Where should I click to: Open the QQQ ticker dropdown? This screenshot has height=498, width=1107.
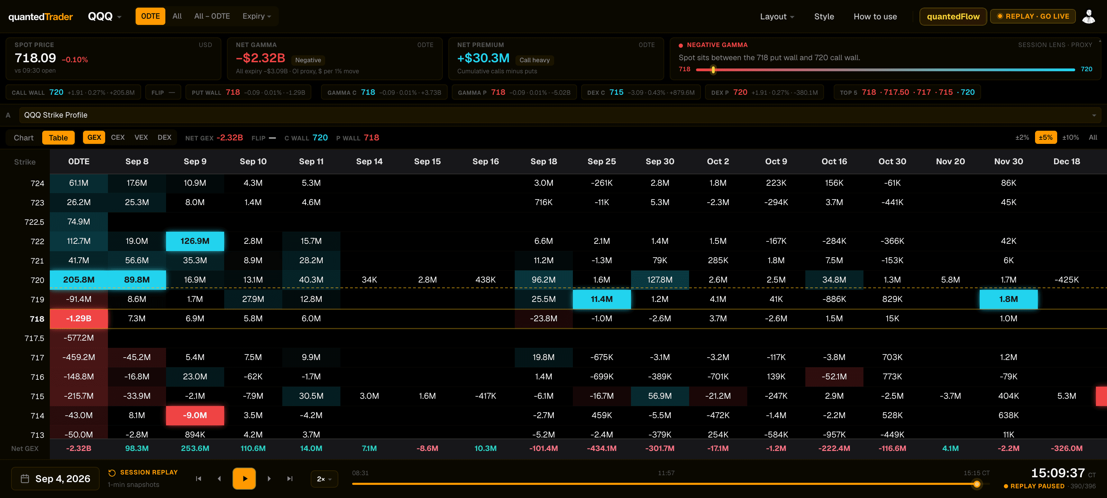[x=105, y=16]
